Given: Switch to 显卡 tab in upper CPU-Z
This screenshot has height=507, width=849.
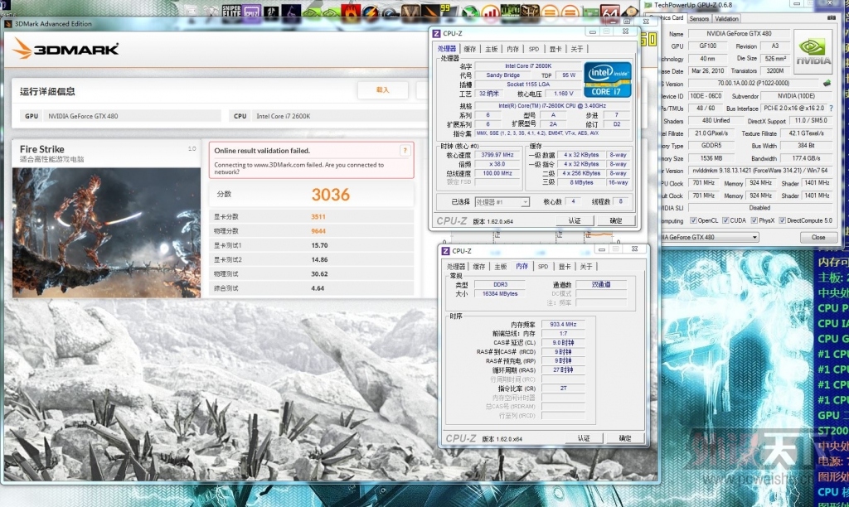Looking at the screenshot, I should 555,49.
